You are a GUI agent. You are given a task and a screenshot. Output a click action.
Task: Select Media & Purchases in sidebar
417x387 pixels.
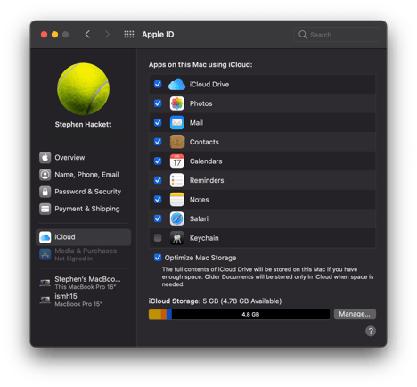[x=83, y=254]
